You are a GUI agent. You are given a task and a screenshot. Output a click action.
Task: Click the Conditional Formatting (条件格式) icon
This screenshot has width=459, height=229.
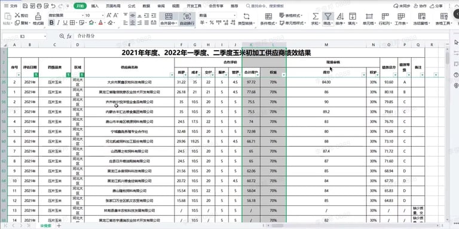(x=268, y=16)
